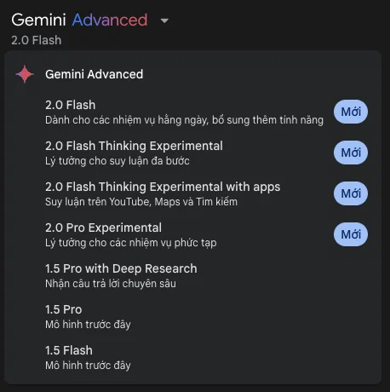Click description 'Lý tưởng cho suy luận đa bước'
390x392 pixels.
(118, 161)
